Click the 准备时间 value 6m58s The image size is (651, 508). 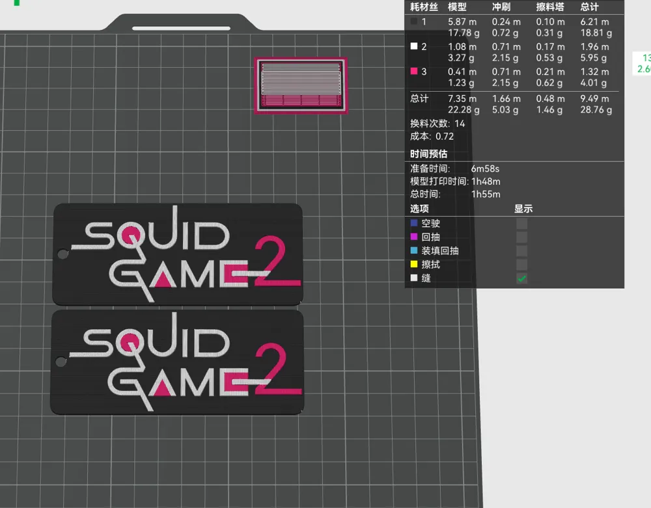pos(485,168)
